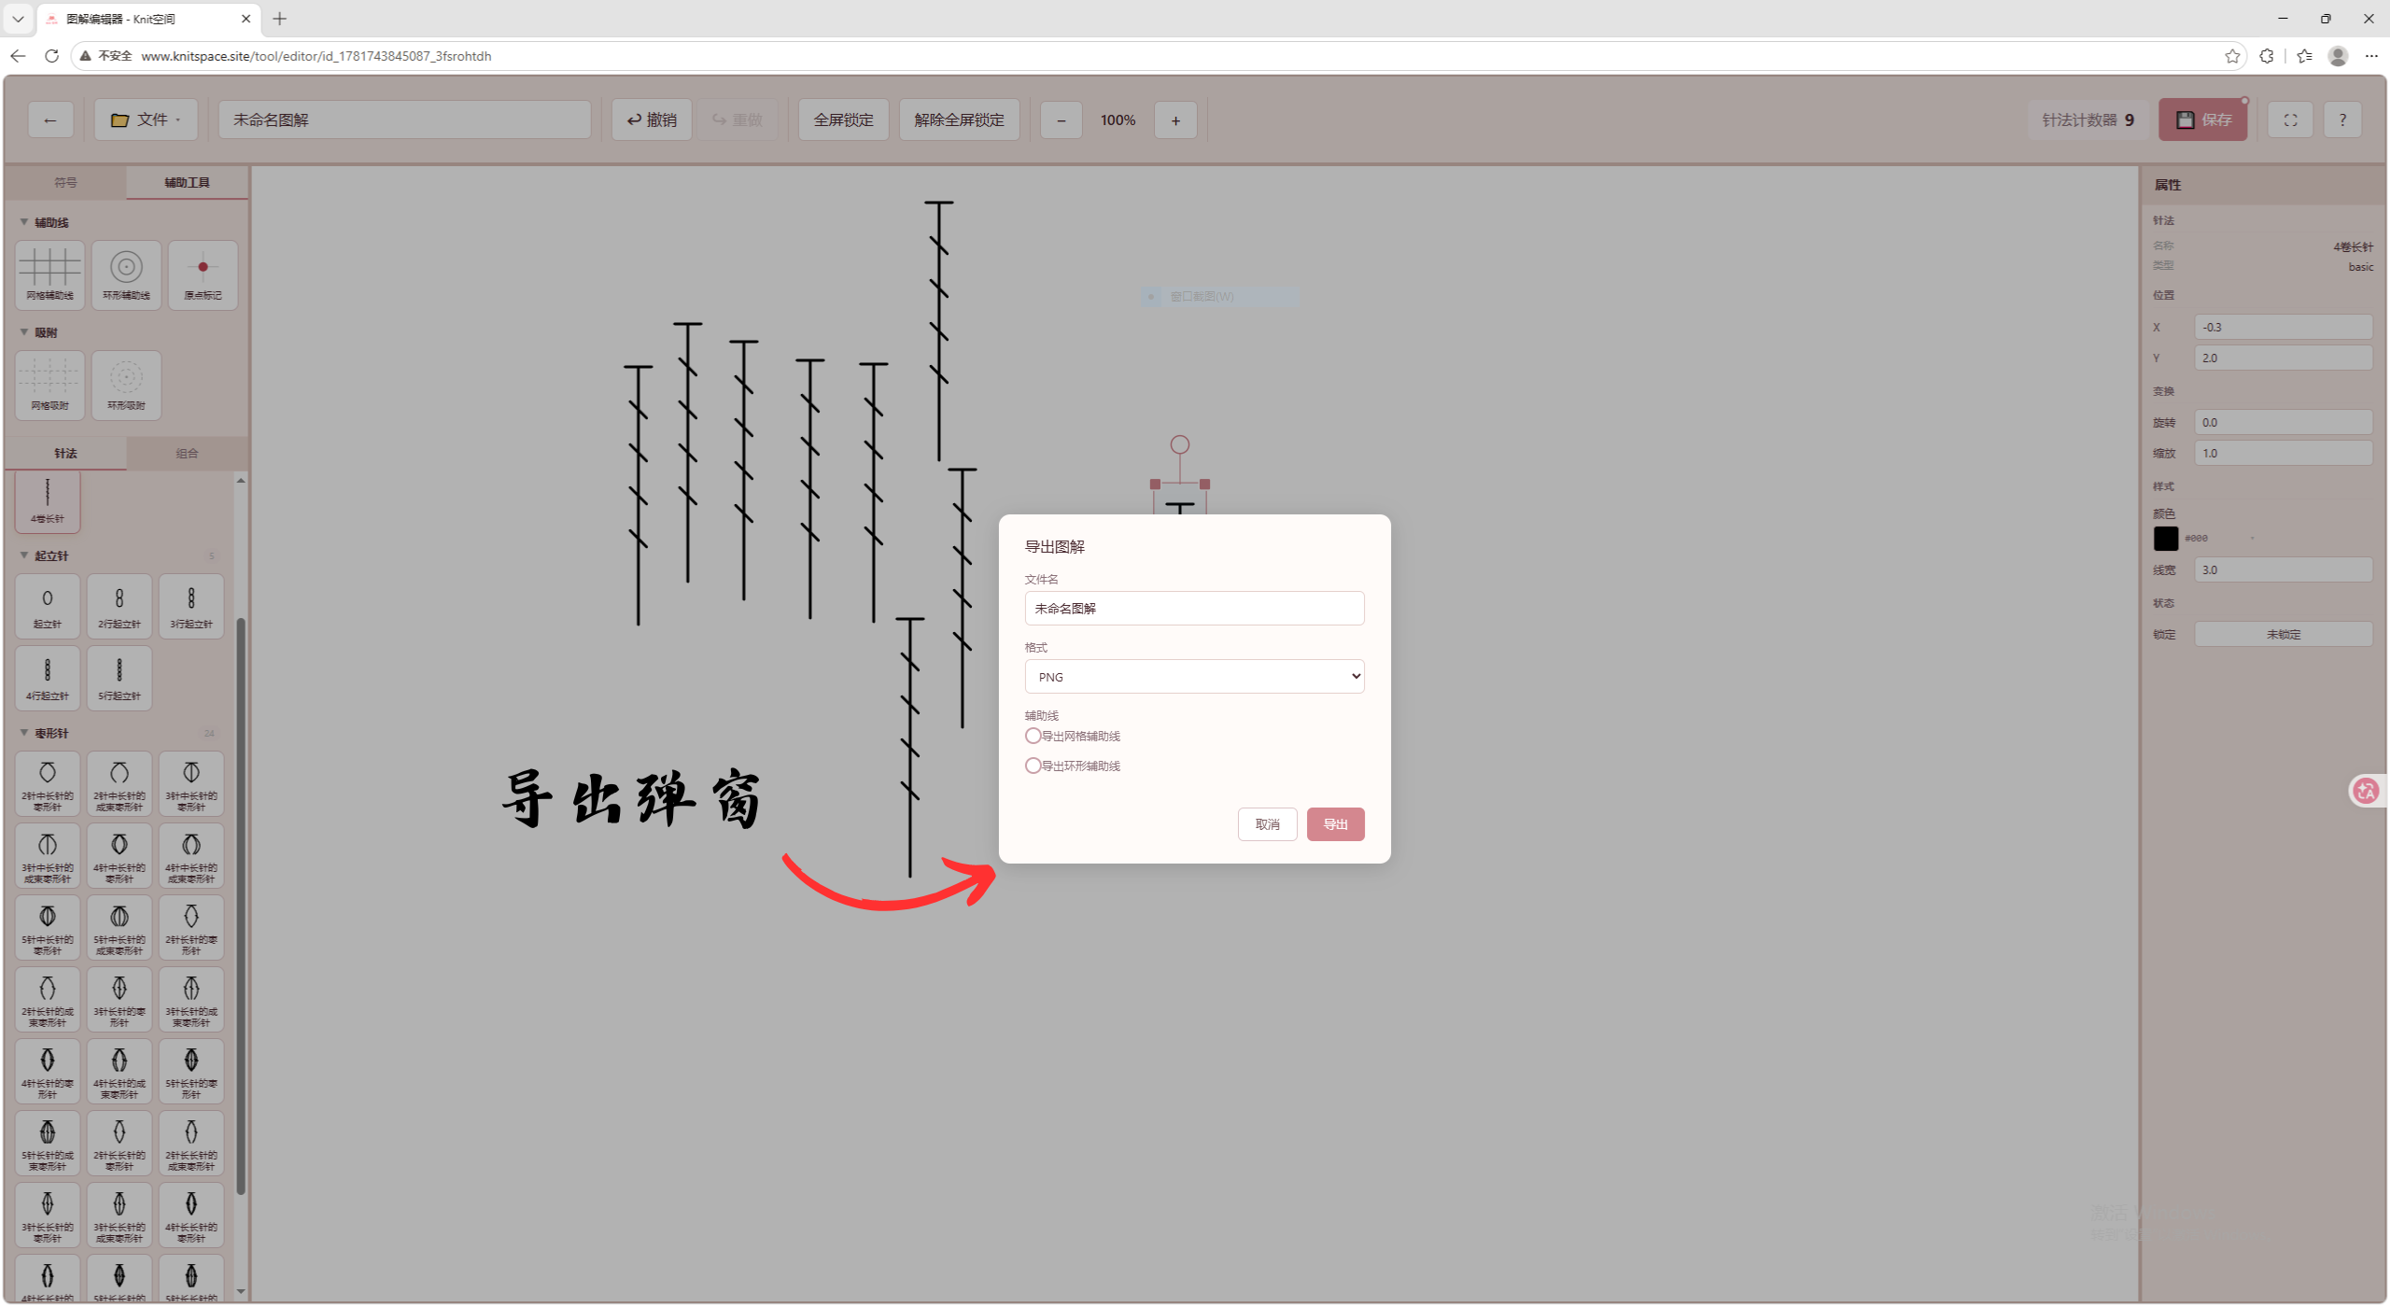Collapse the 辅助线 section

pos(24,222)
